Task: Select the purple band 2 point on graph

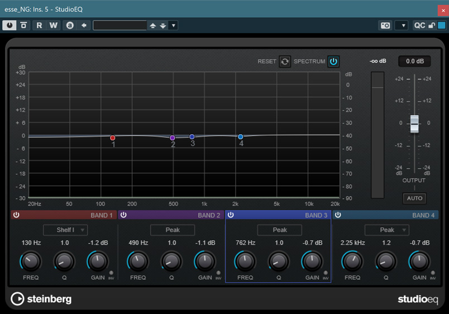Action: tap(173, 138)
